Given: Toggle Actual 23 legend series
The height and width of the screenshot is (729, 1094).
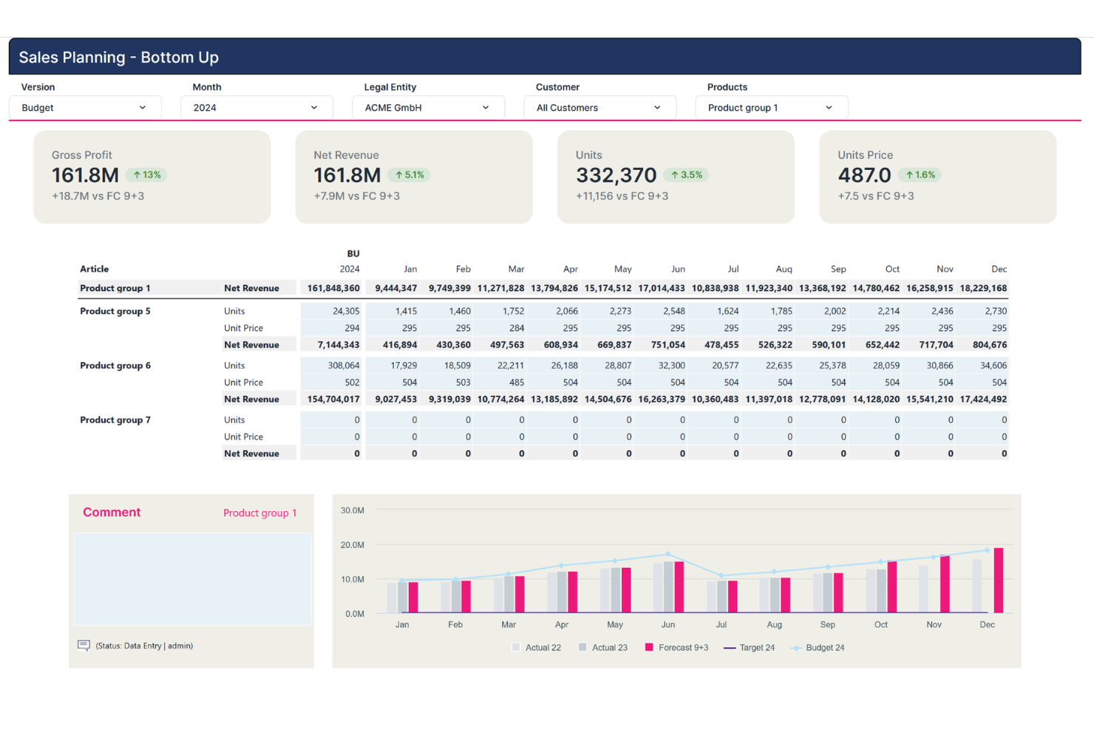Looking at the screenshot, I should click(x=603, y=648).
